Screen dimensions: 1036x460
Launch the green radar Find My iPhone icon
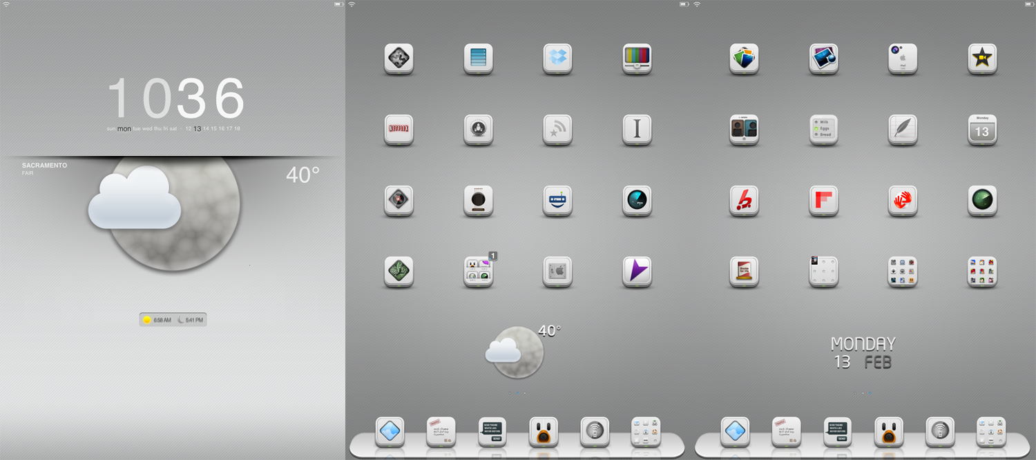point(982,201)
